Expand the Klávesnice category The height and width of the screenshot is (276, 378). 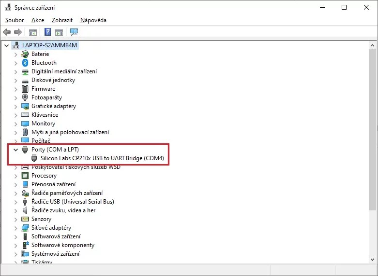tap(15, 115)
